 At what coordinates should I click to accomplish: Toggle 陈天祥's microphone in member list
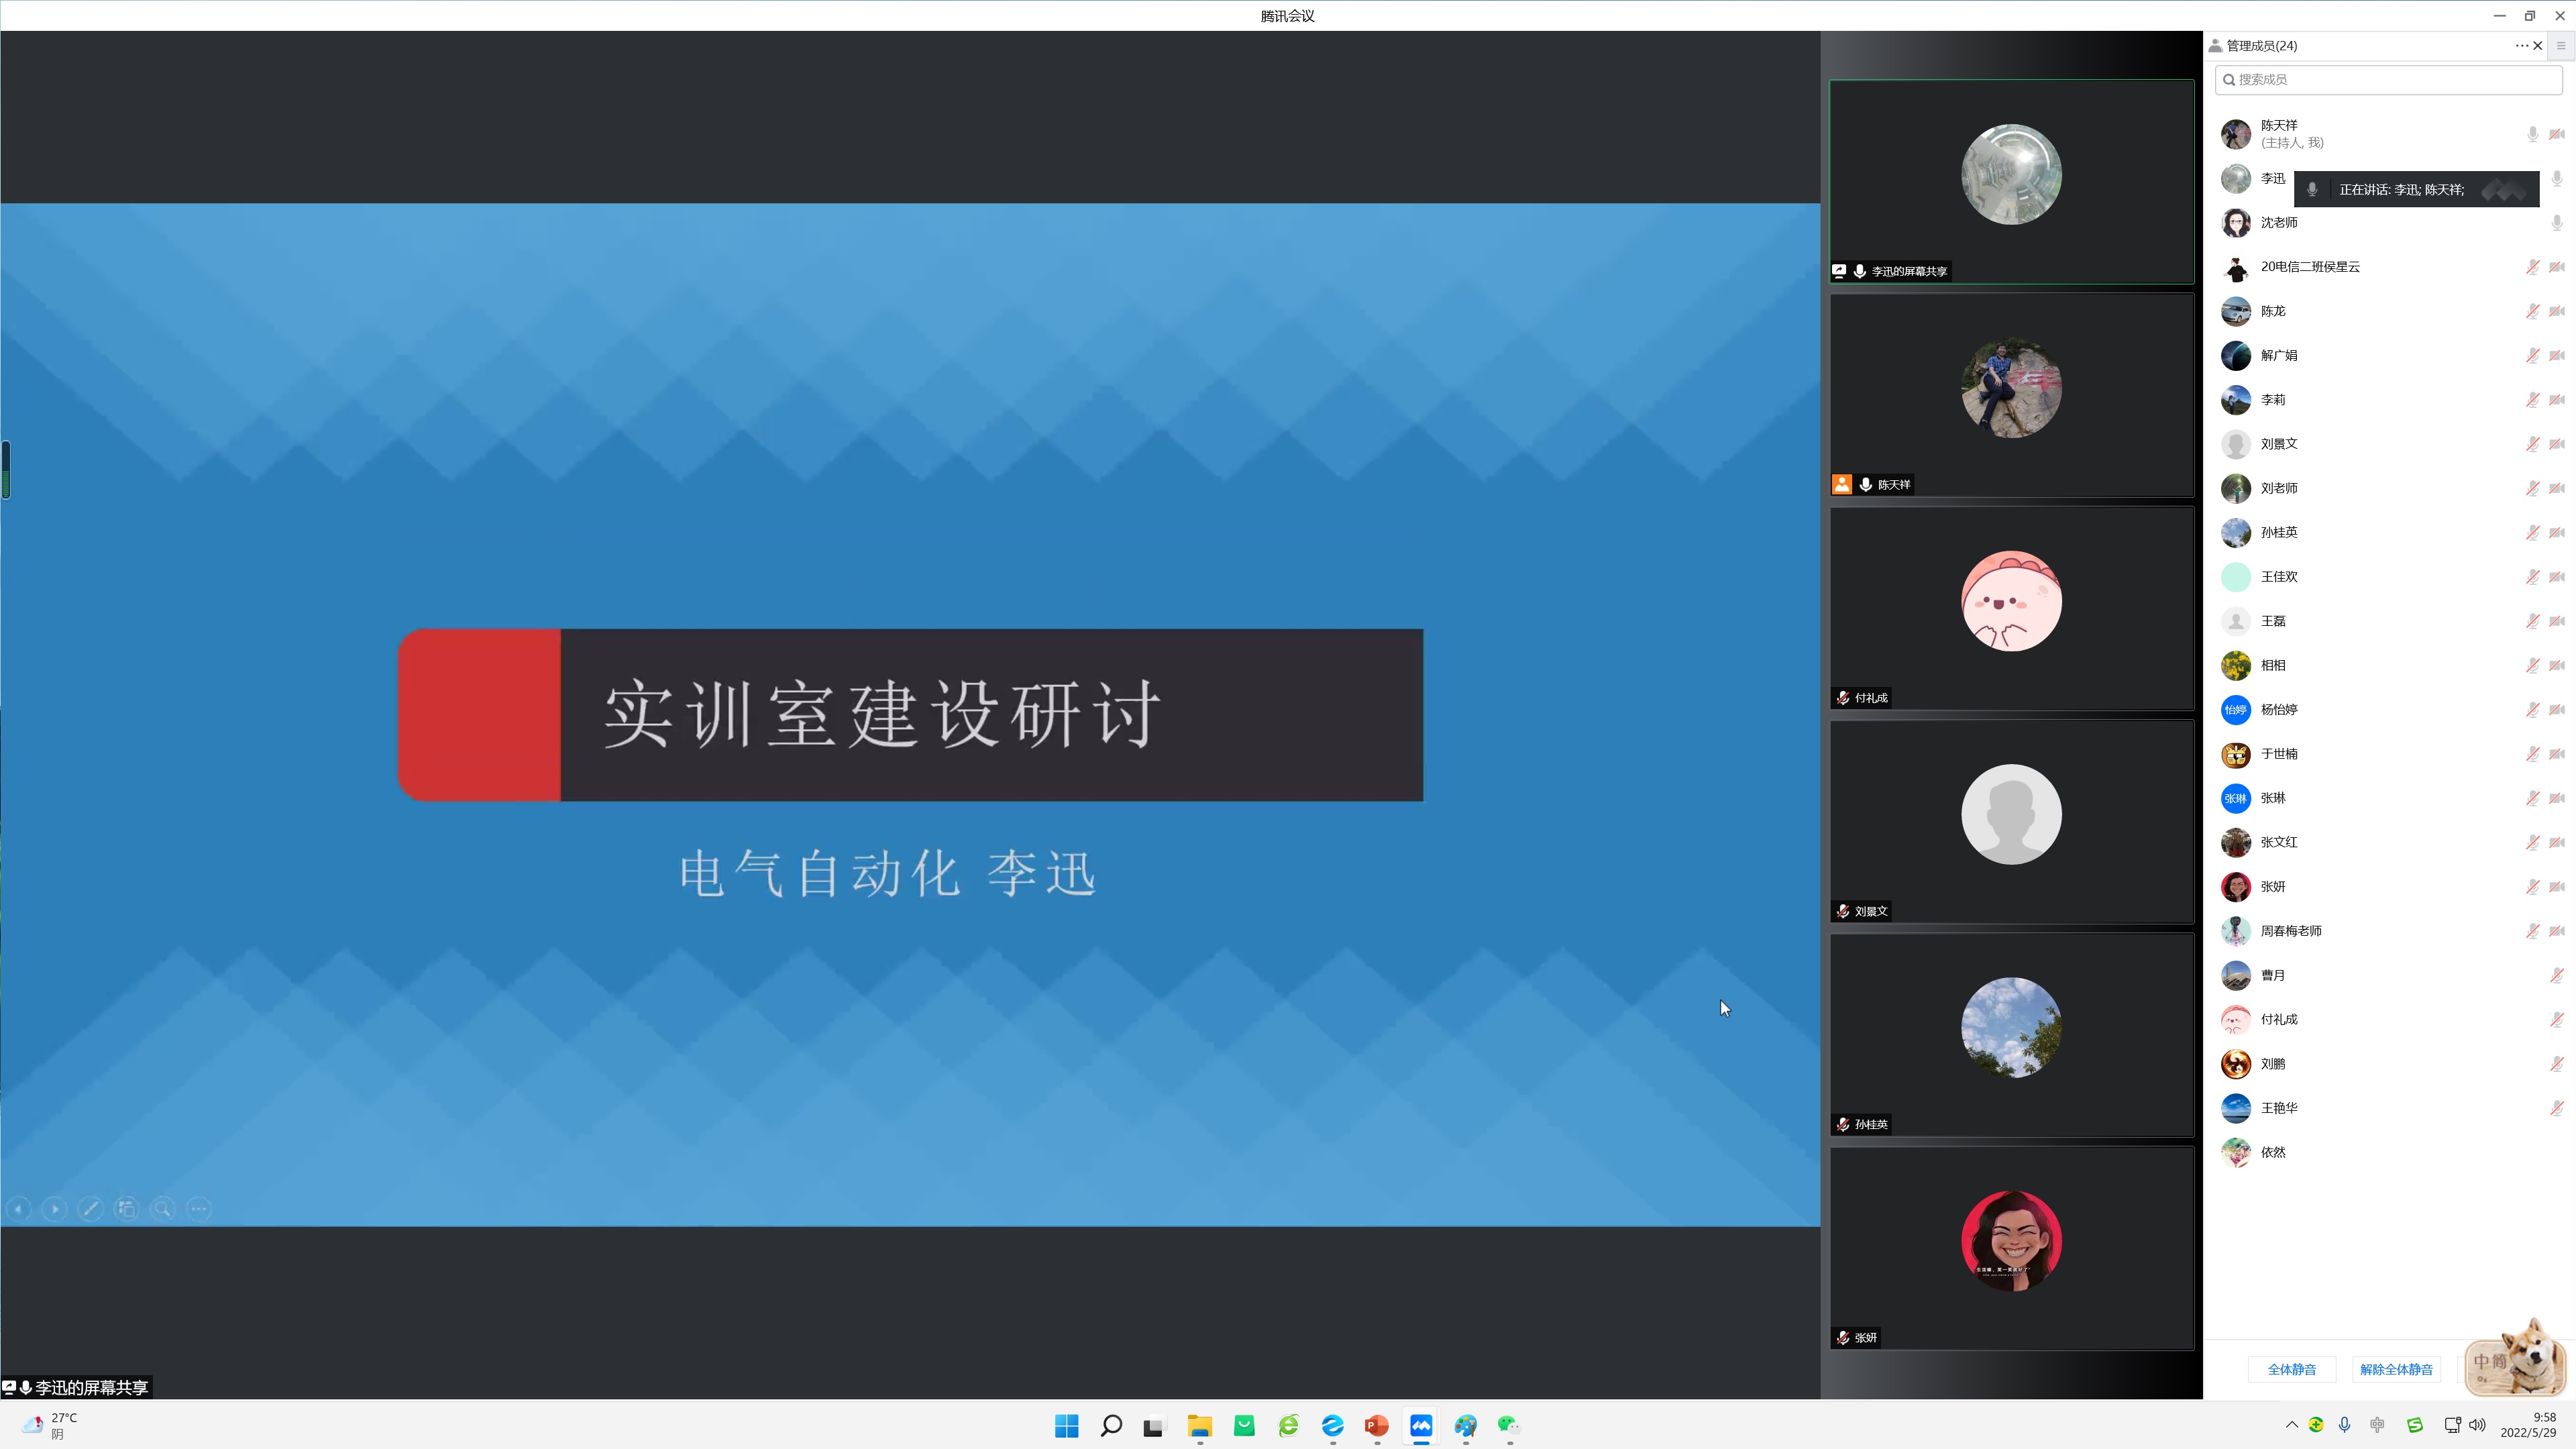[2532, 134]
